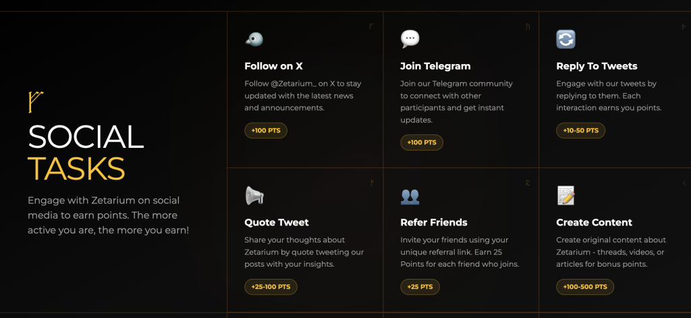Select the +100-500 PTS badge
The width and height of the screenshot is (691, 318).
coord(585,287)
